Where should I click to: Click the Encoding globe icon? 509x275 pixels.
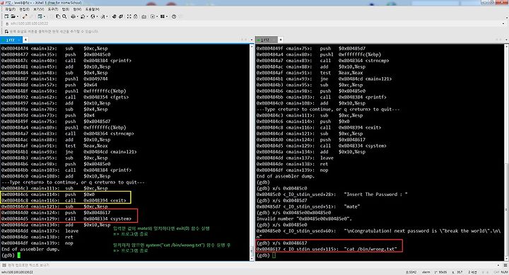pos(93,16)
